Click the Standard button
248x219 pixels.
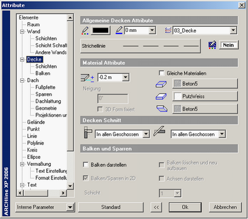coord(111,207)
